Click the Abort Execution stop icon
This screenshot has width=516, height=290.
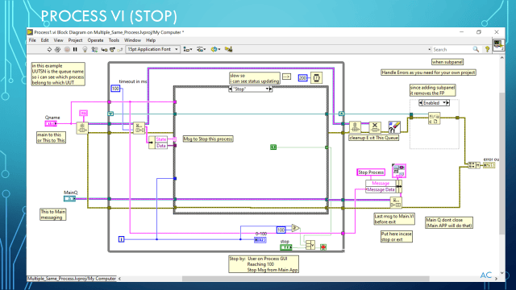tap(67, 49)
